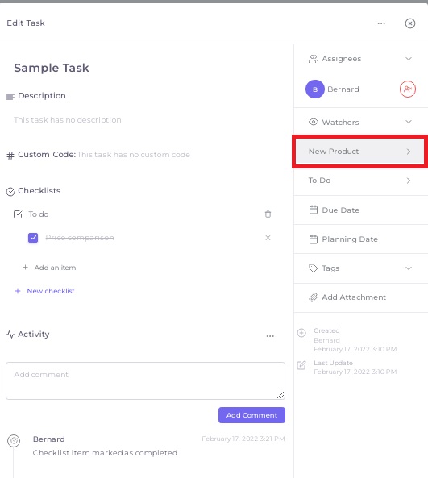The image size is (428, 478).
Task: Open the To Do status selector
Action: tap(360, 181)
